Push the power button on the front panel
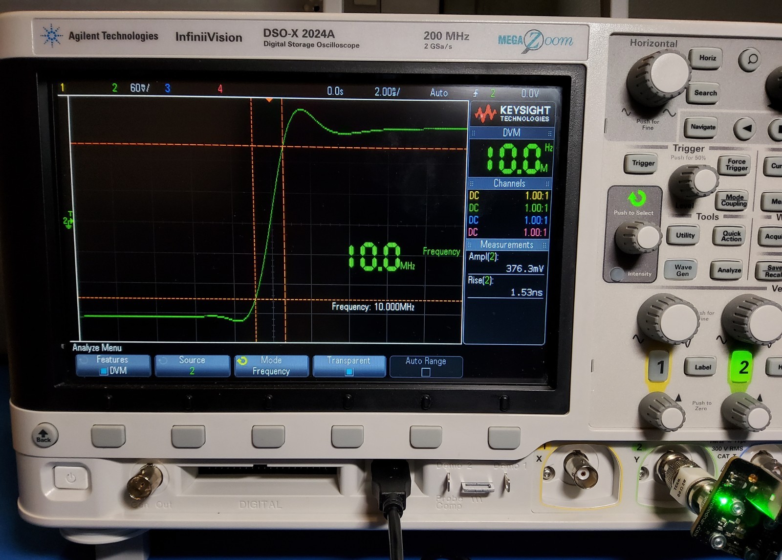Viewport: 782px width, 560px height. (x=71, y=478)
